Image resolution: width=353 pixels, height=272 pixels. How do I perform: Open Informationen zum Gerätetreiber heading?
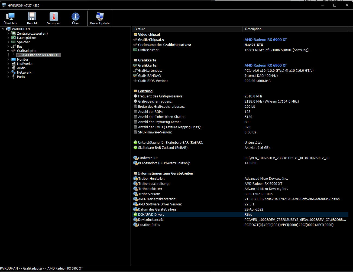coord(166,173)
